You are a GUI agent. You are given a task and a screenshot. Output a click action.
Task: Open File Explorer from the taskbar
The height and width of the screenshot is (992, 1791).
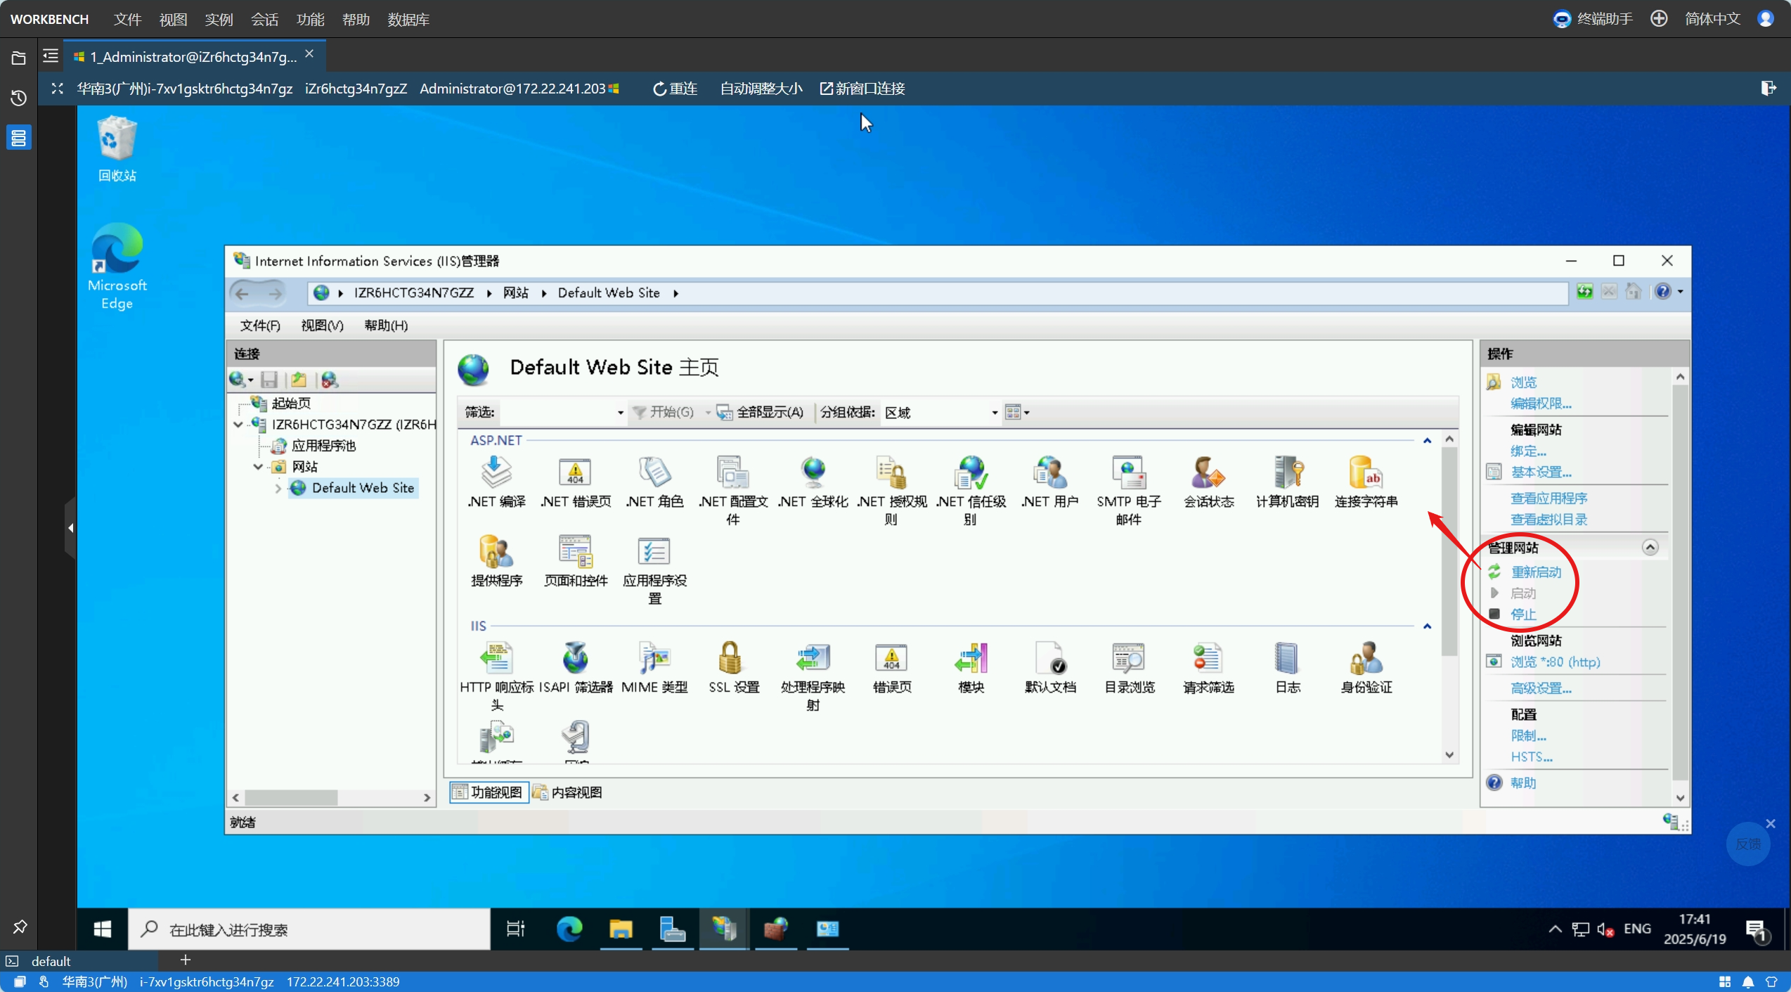tap(621, 929)
